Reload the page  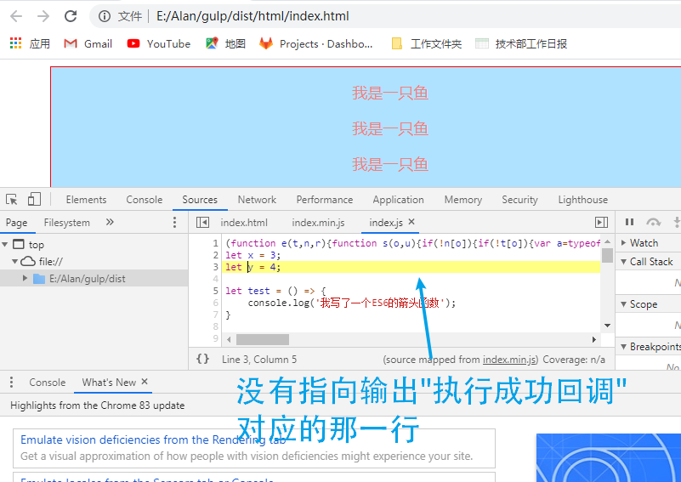point(71,16)
